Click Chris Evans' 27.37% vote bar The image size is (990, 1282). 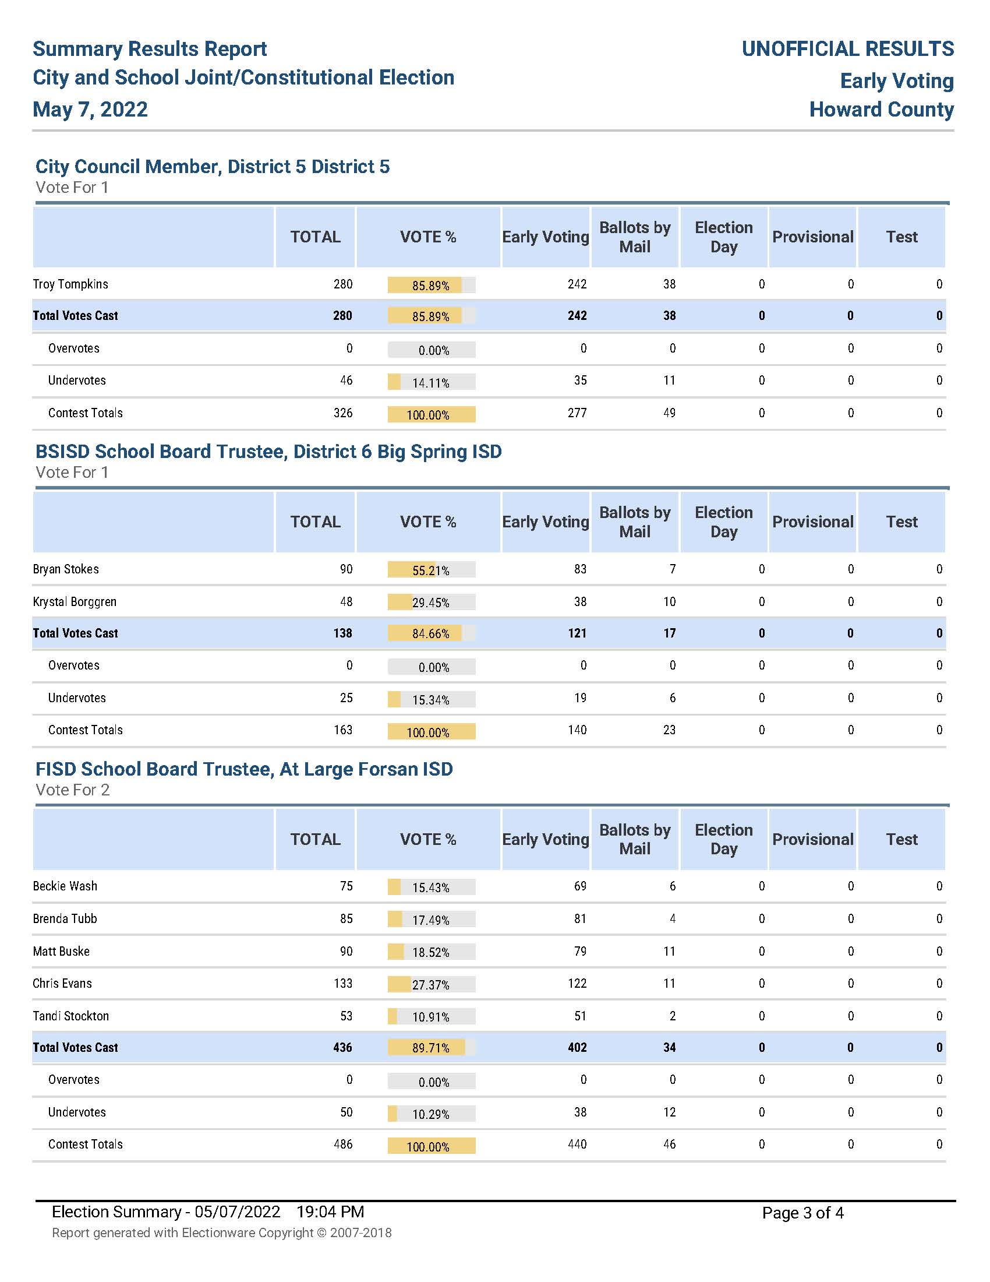click(x=431, y=984)
